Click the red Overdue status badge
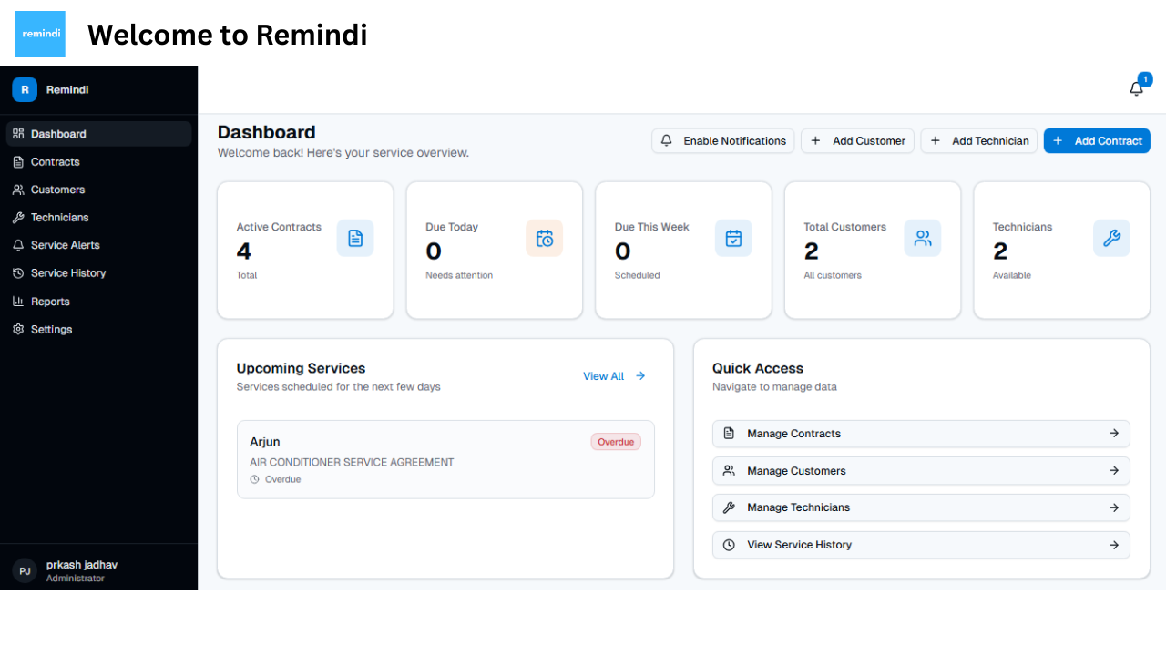 click(x=616, y=442)
